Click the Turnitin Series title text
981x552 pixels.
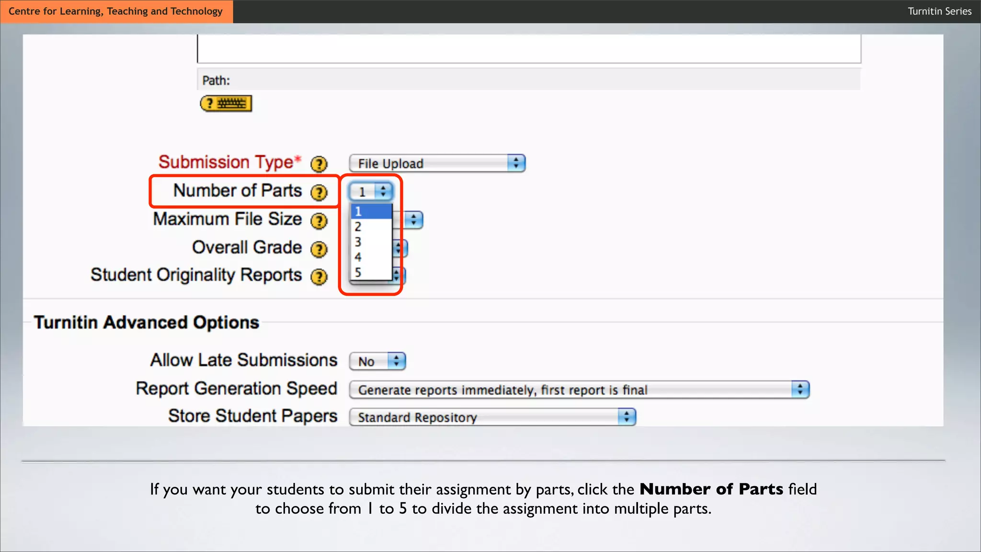click(x=939, y=11)
